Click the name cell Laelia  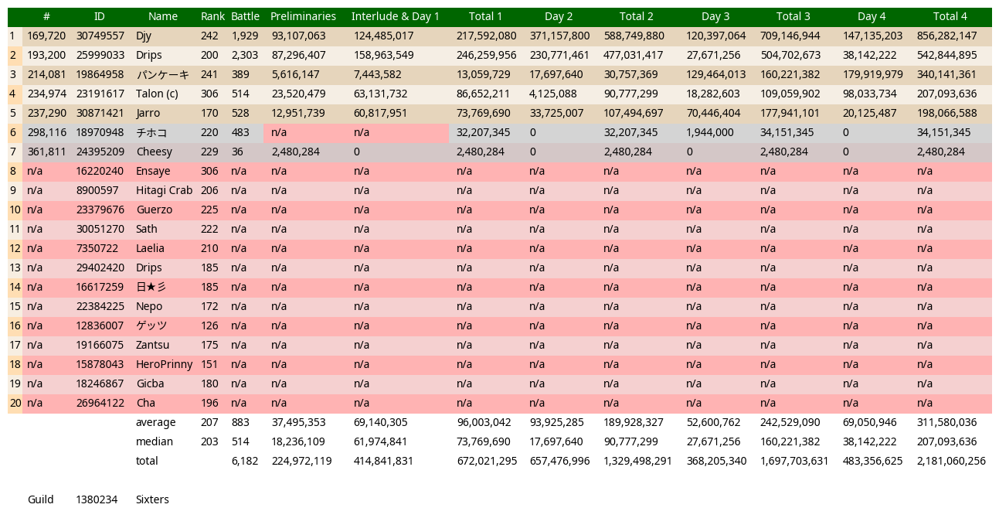[x=150, y=248]
